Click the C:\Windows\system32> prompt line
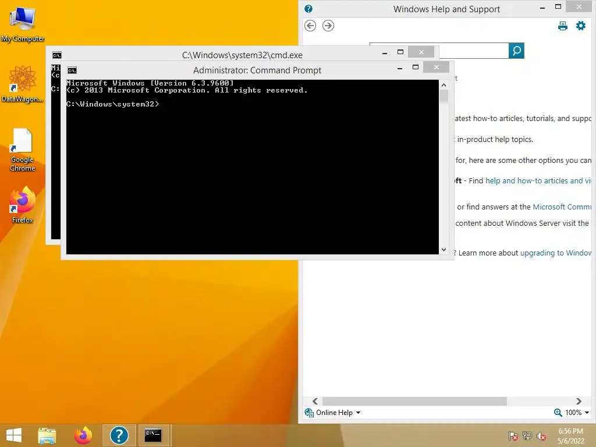The width and height of the screenshot is (596, 447). pyautogui.click(x=113, y=104)
